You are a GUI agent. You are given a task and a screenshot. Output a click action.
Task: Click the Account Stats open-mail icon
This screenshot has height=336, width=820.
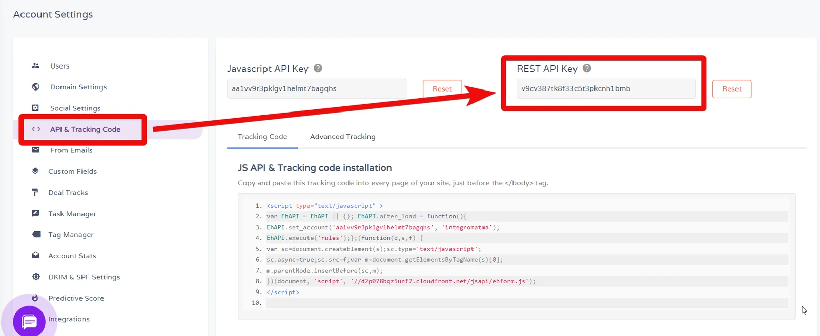[x=35, y=255]
